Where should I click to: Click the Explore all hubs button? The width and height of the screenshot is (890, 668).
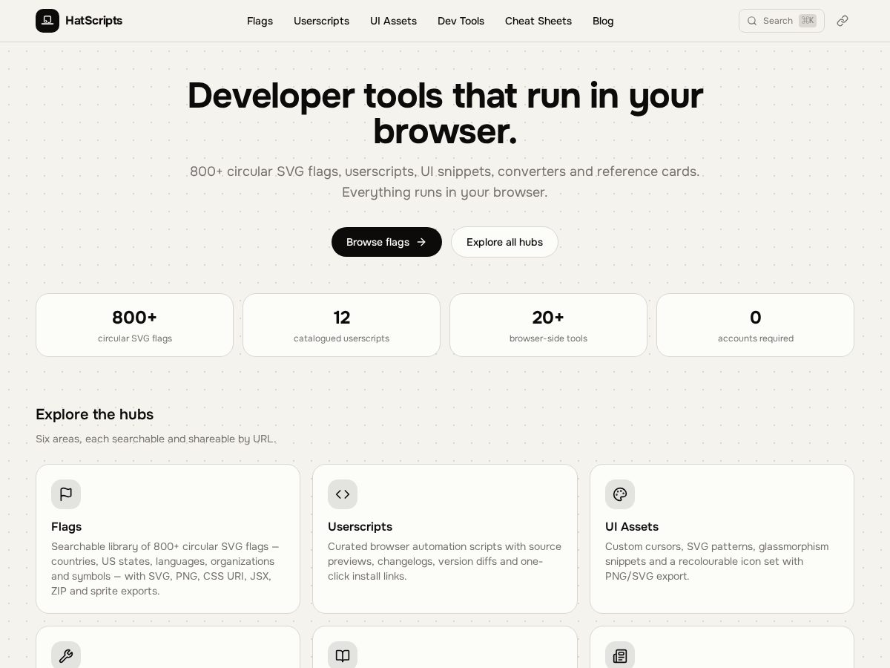[x=504, y=242]
